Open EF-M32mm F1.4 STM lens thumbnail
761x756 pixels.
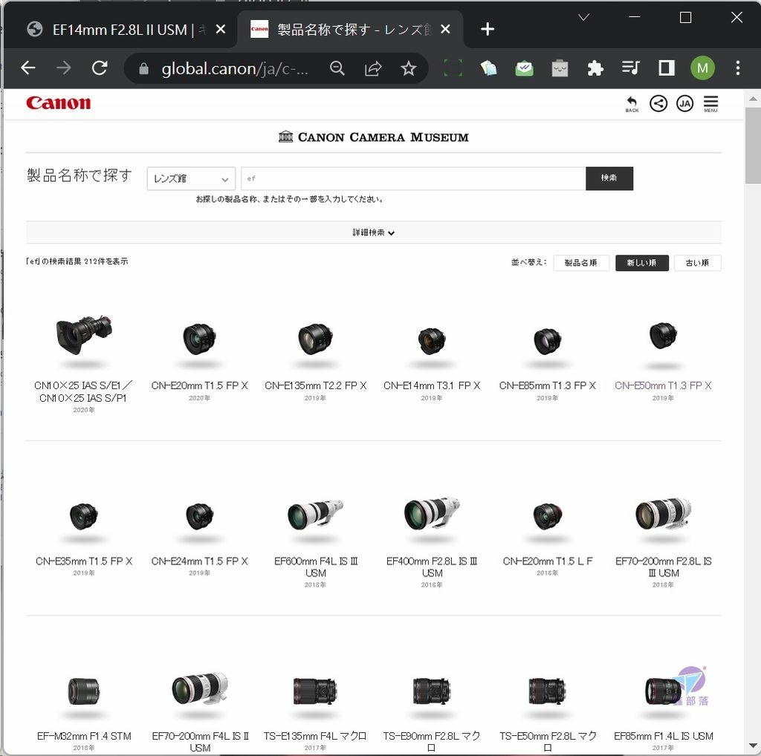pos(84,691)
